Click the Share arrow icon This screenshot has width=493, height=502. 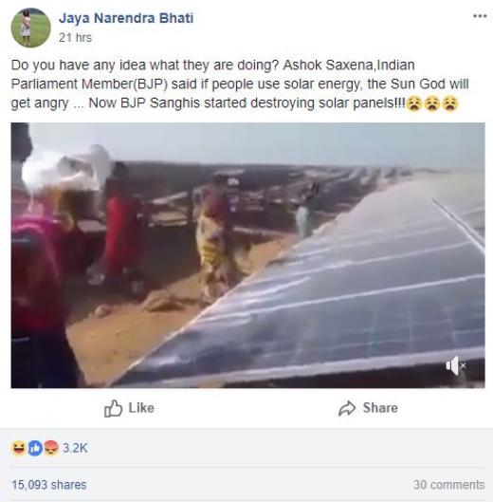tap(347, 408)
